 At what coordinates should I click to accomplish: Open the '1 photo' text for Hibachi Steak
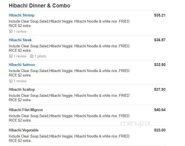point(40,56)
